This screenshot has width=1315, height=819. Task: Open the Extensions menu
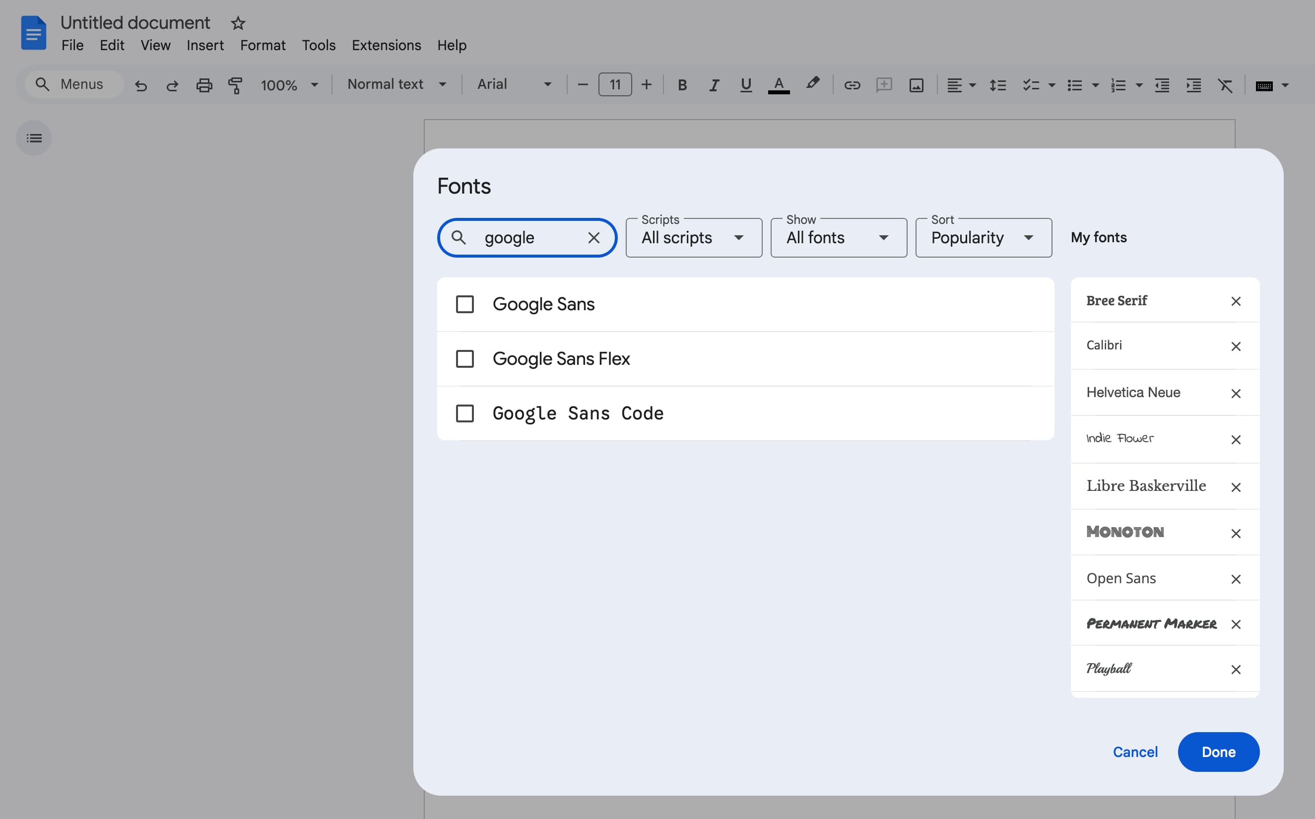click(x=386, y=46)
